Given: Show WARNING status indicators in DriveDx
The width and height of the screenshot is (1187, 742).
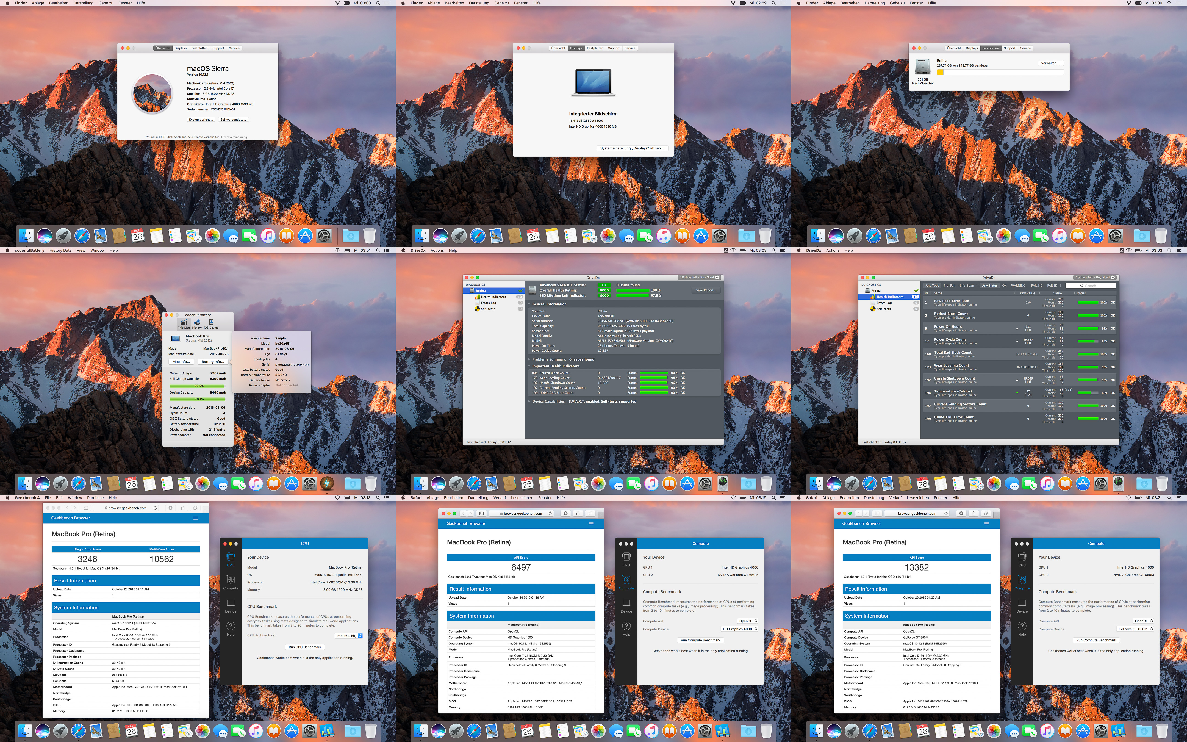Looking at the screenshot, I should pos(1018,286).
